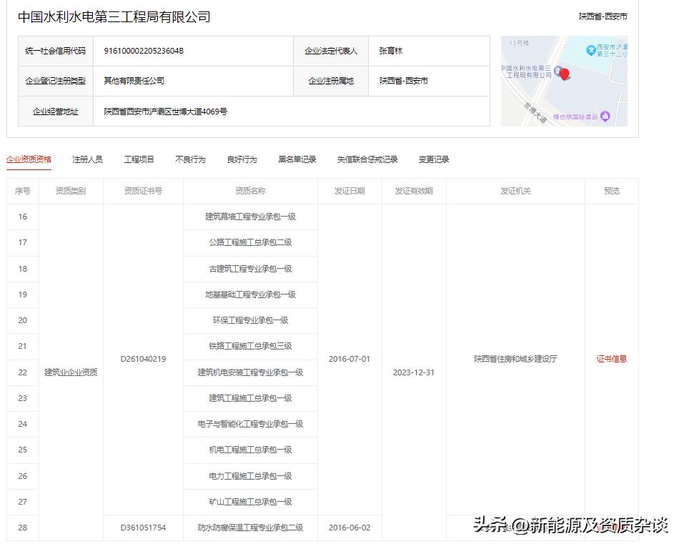Click certificate number D361051754

click(142, 528)
